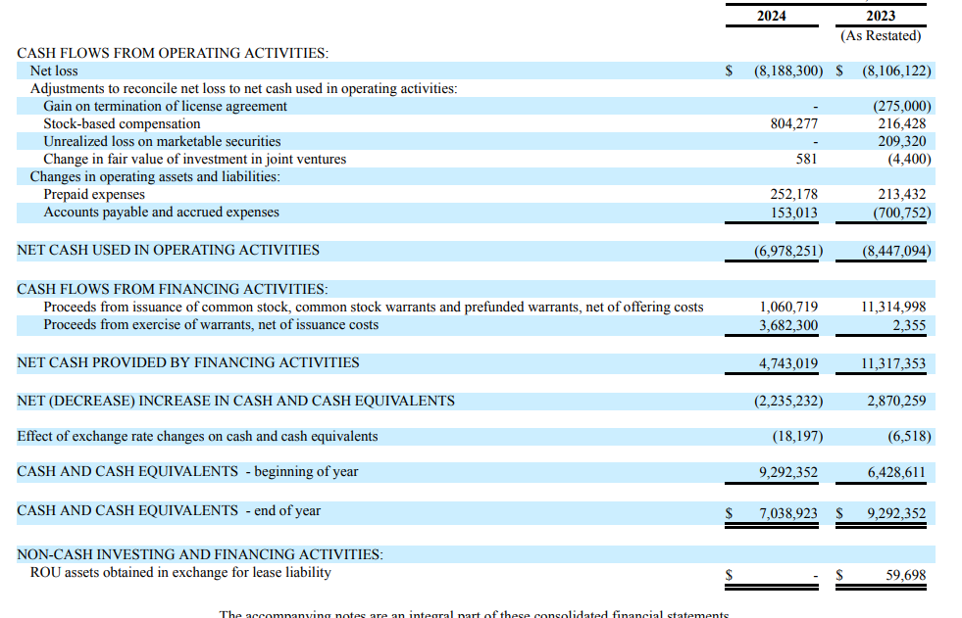Click the 11,314,998 value
Image resolution: width=962 pixels, height=618 pixels.
pyautogui.click(x=893, y=307)
